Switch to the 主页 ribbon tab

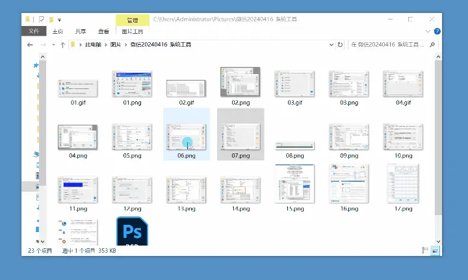click(x=58, y=31)
